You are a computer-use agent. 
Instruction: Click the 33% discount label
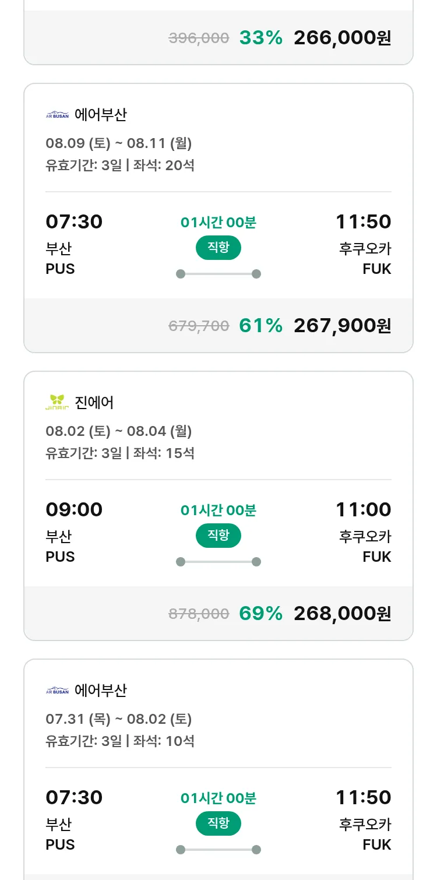point(260,38)
